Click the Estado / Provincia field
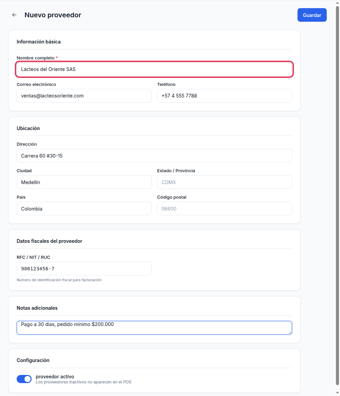Viewport: 340px width, 396px height. point(224,182)
